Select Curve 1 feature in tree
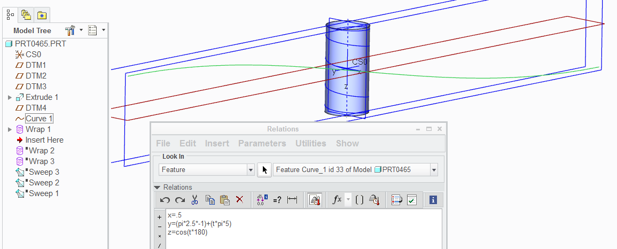617x249 pixels. coord(34,119)
